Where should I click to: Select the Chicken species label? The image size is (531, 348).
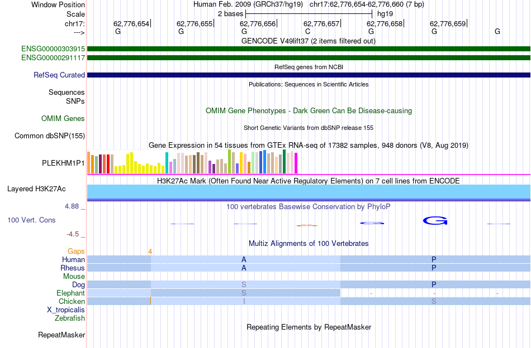coord(72,301)
